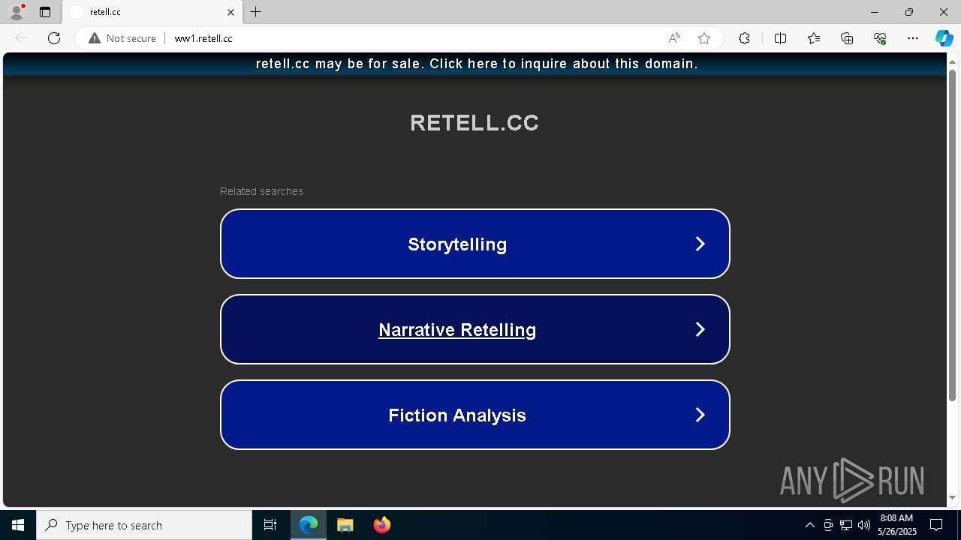Viewport: 961px width, 540px height.
Task: Open the network status tray icon
Action: tap(846, 525)
